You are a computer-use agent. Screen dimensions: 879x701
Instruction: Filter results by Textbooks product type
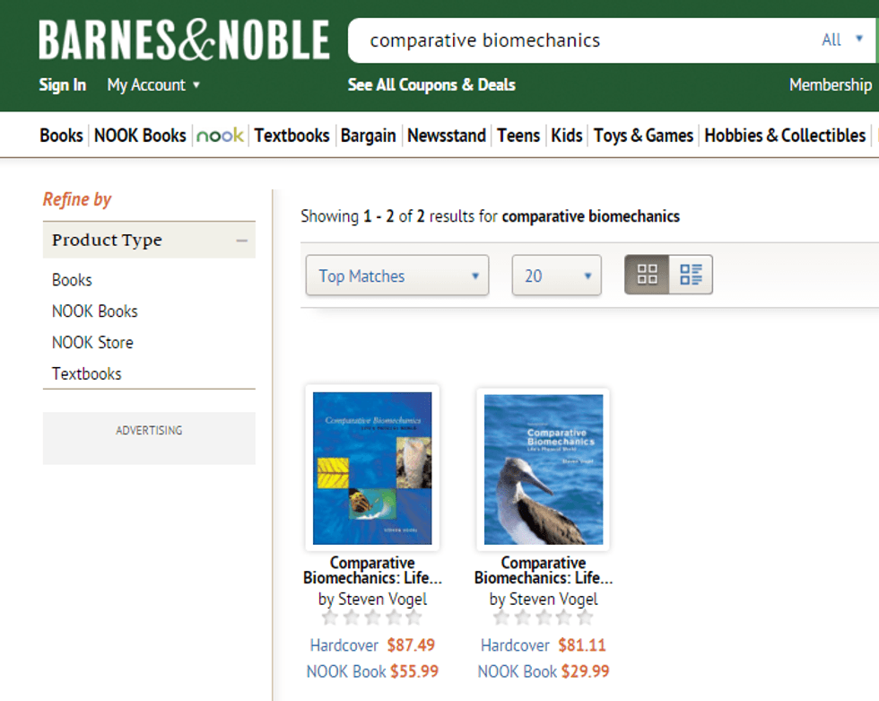coord(87,373)
